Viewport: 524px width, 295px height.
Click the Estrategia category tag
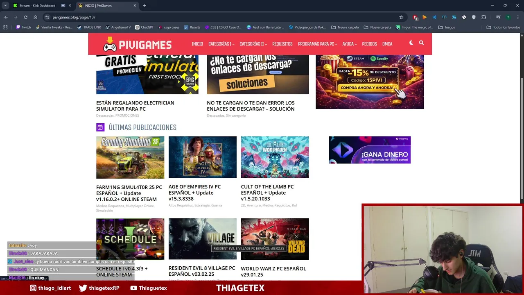[202, 205]
